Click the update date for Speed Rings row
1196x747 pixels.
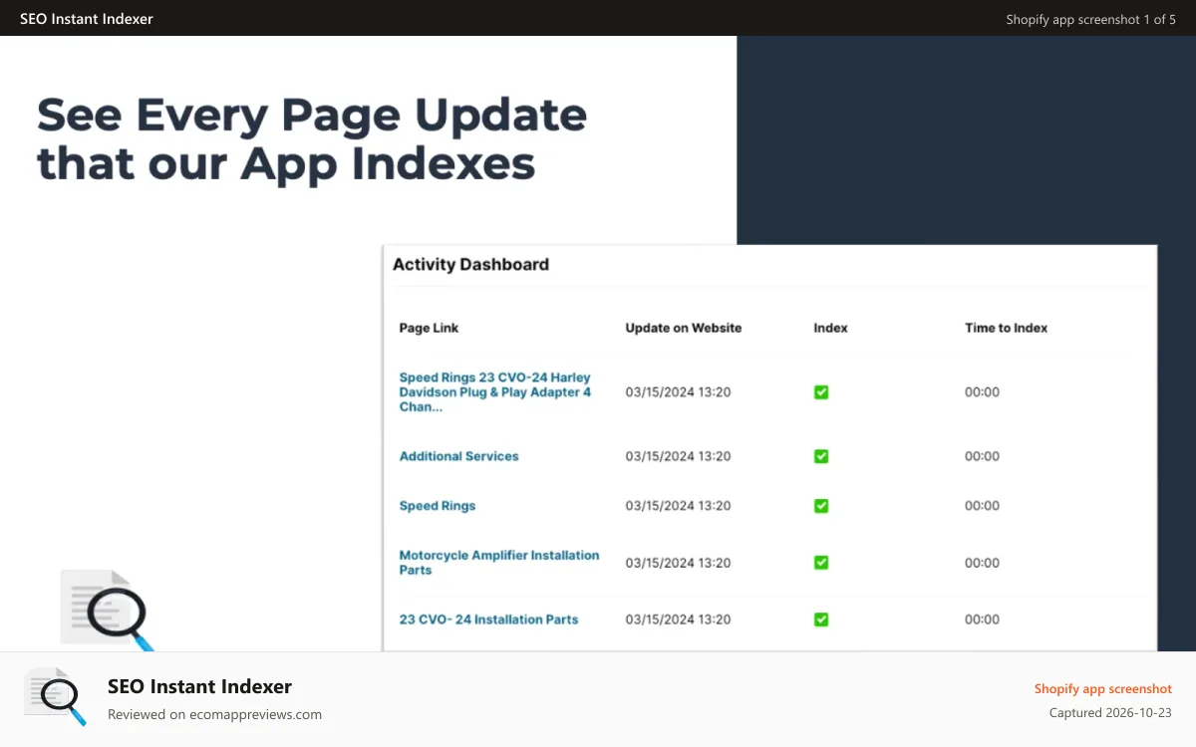(678, 506)
